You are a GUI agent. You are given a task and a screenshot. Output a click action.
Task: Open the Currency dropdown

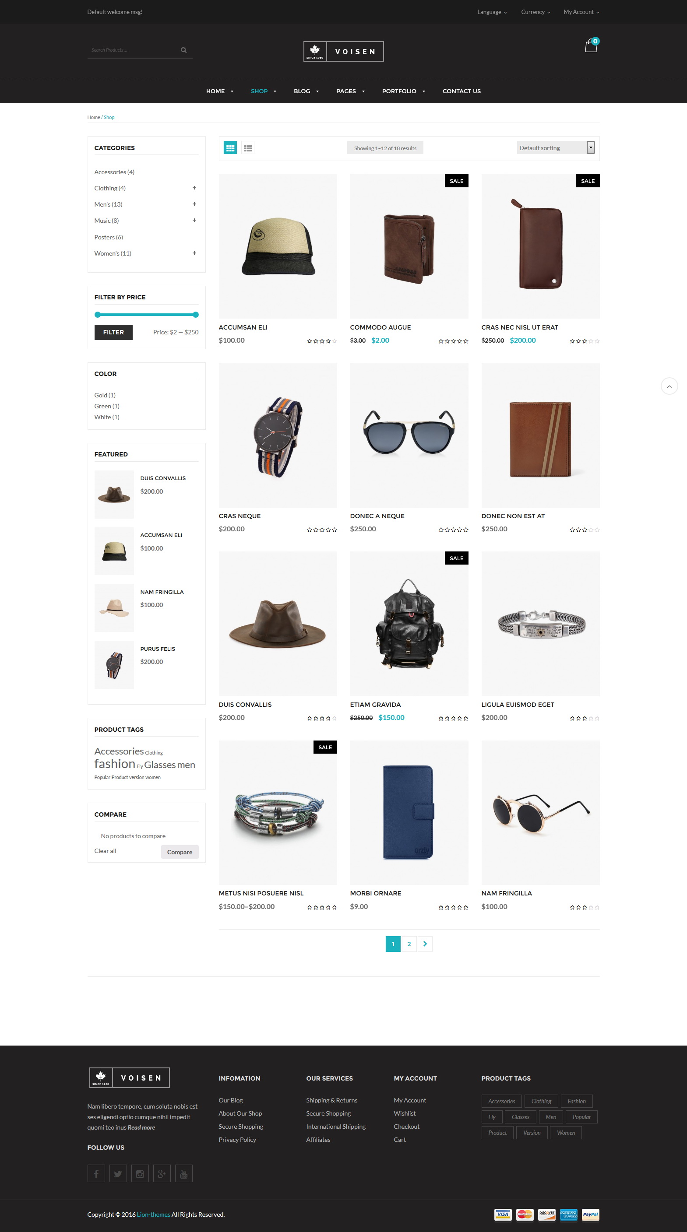click(536, 12)
